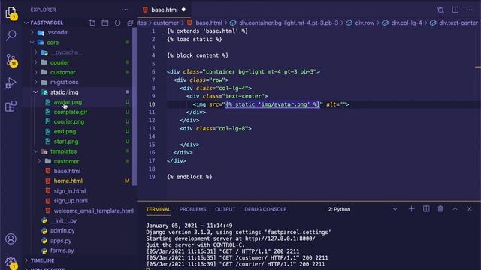Click the explorer vertical scrollbar
The image size is (481, 270).
pos(135,107)
